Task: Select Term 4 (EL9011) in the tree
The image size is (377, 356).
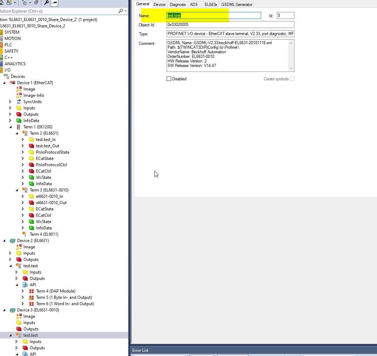Action: coord(44,234)
